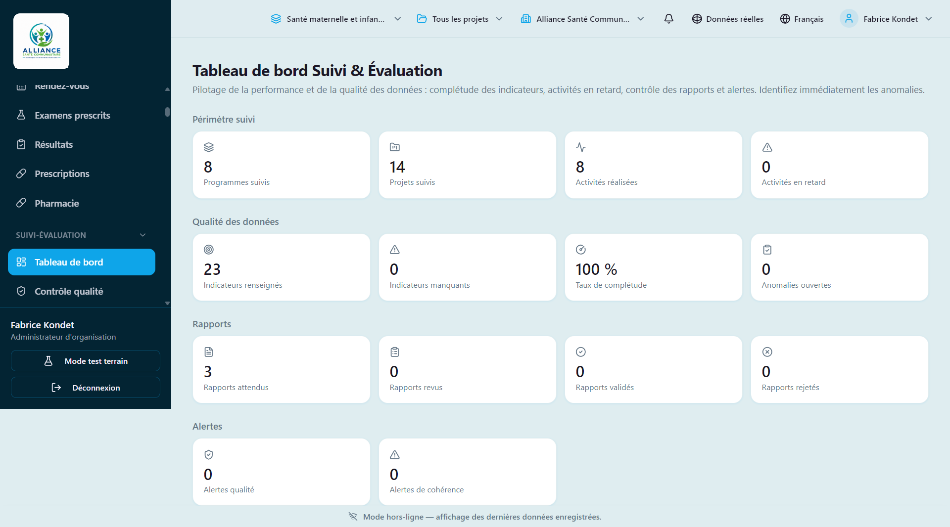This screenshot has height=527, width=950.
Task: Click the X circle icon for Rapports rejetés
Action: pos(767,352)
